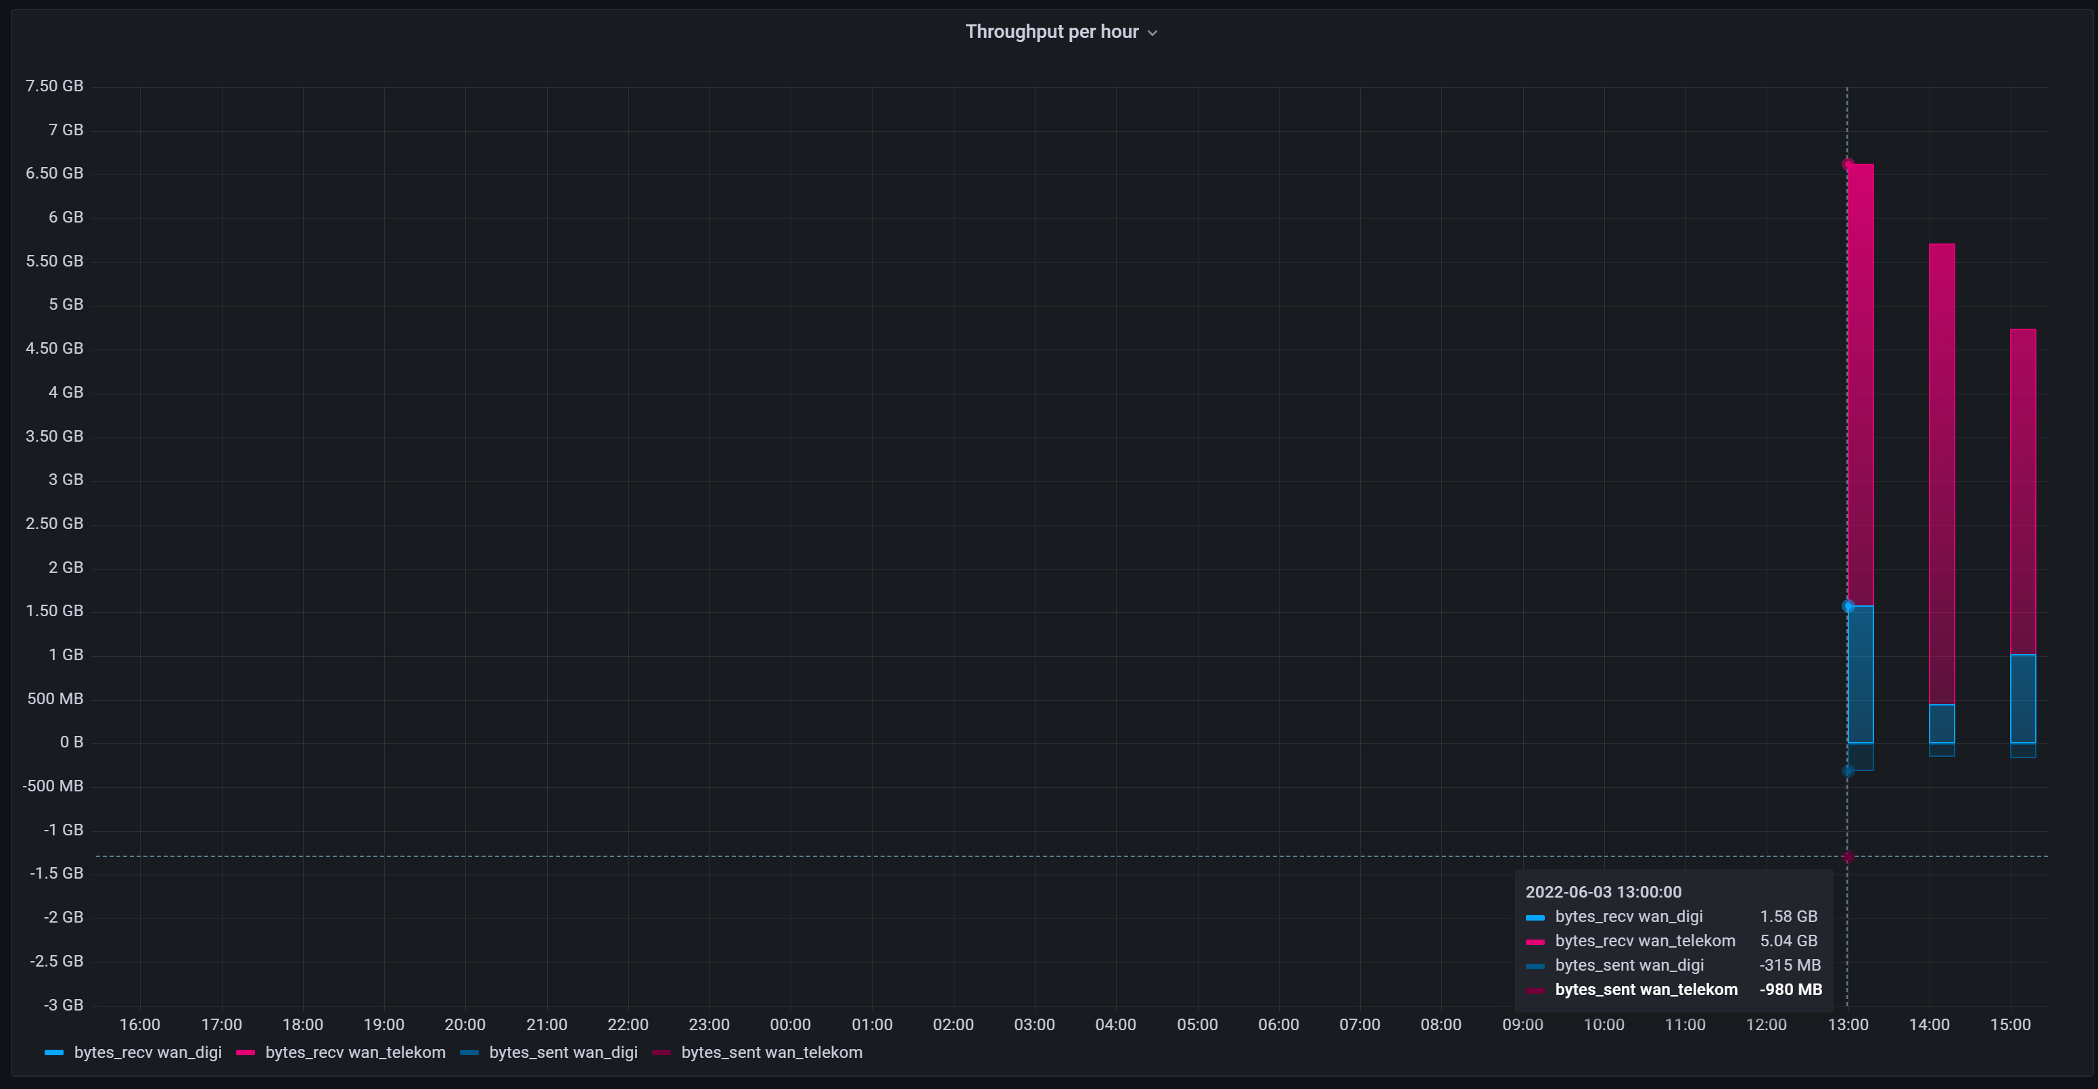Toggle visibility of bytes_recv wan_telekom series in legend
This screenshot has width=2098, height=1089.
click(355, 1053)
